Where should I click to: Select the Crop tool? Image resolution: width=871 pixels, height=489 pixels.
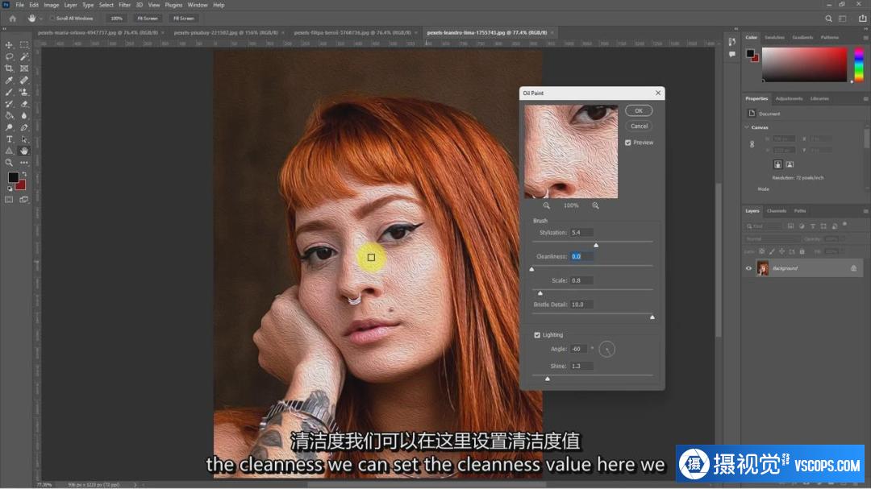(9, 68)
